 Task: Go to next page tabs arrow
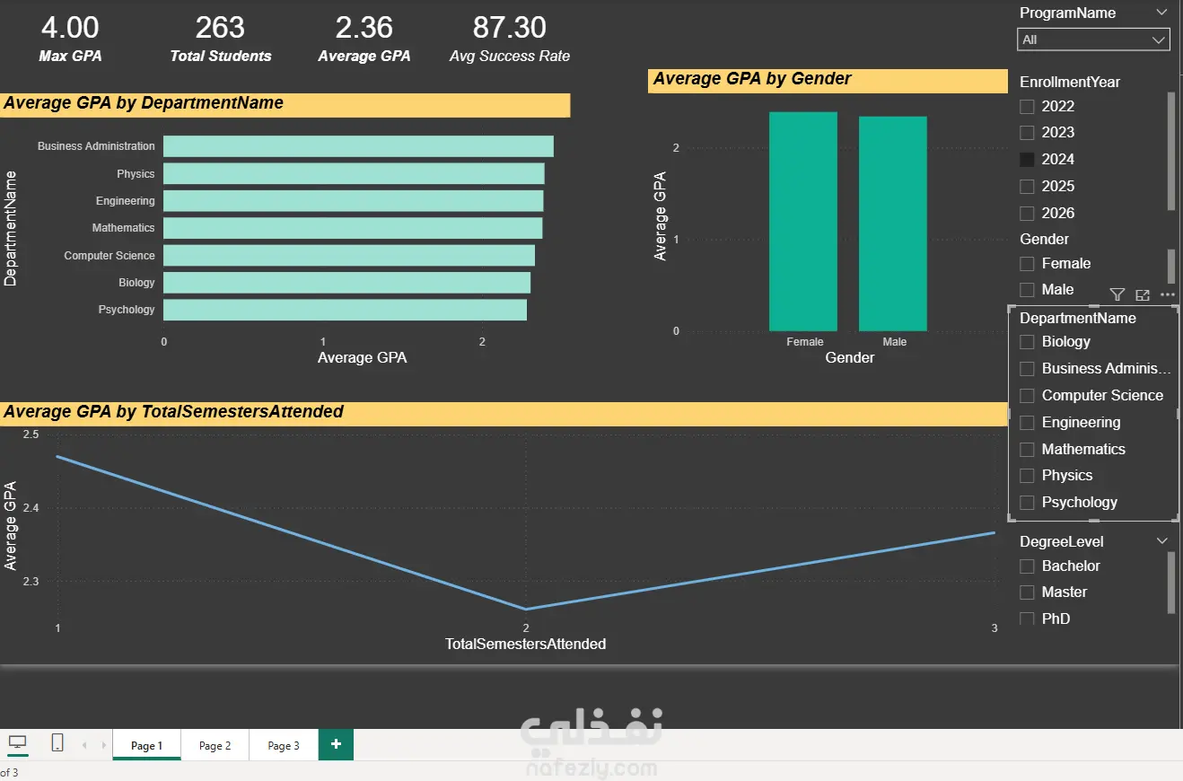104,745
